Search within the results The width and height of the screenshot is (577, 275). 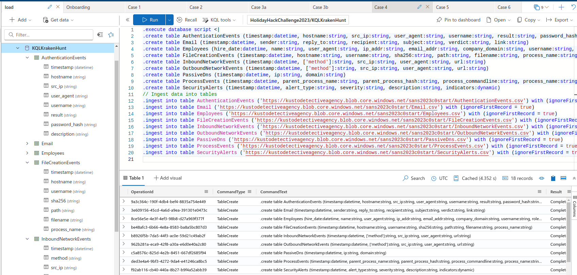[414, 178]
